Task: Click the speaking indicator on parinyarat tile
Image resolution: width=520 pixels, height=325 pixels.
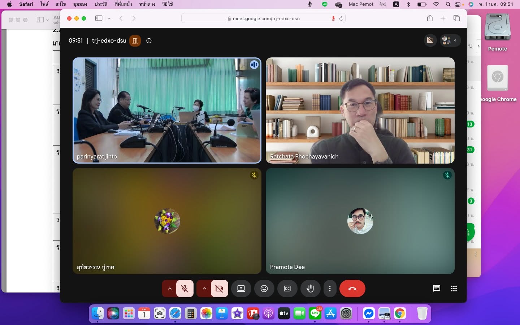Action: click(254, 65)
